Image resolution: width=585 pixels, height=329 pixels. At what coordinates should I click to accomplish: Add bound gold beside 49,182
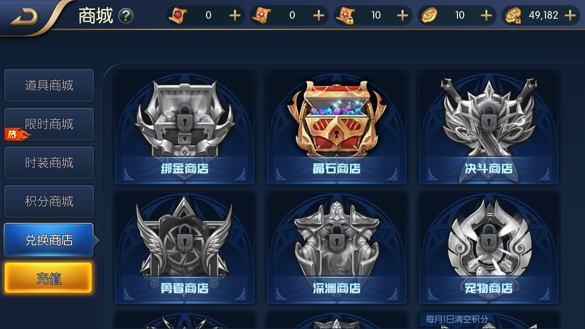click(570, 15)
